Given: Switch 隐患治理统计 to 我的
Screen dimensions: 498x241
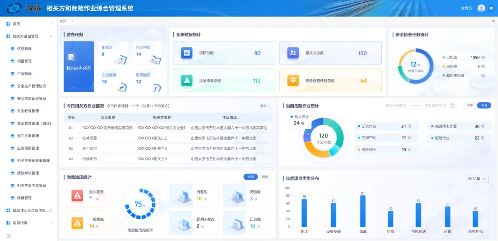Looking at the screenshot, I should [x=265, y=177].
